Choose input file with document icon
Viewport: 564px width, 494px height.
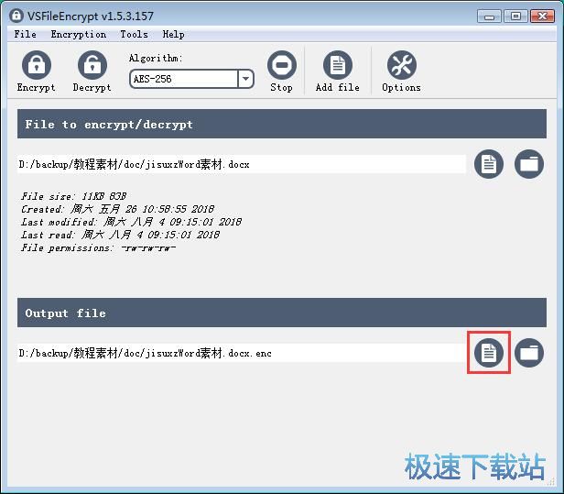pyautogui.click(x=489, y=164)
